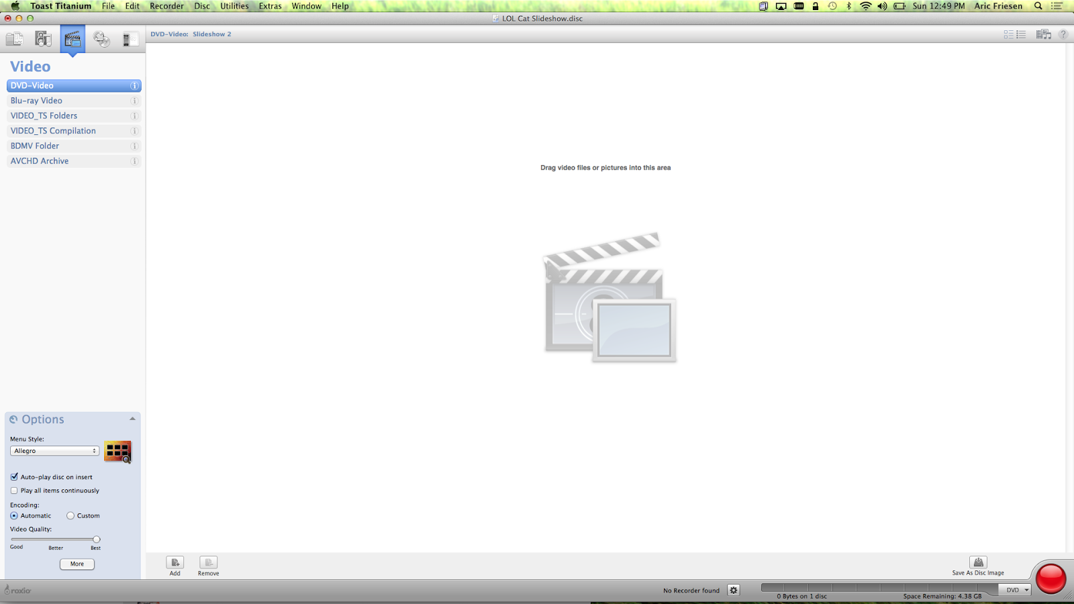This screenshot has width=1074, height=604.
Task: Enable Play all items continuously
Action: pos(14,491)
